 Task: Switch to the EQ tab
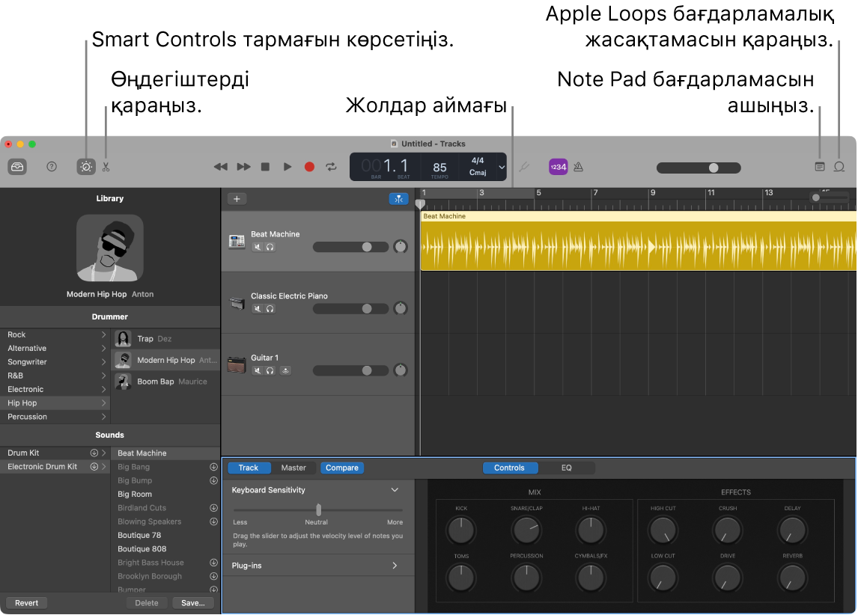567,468
